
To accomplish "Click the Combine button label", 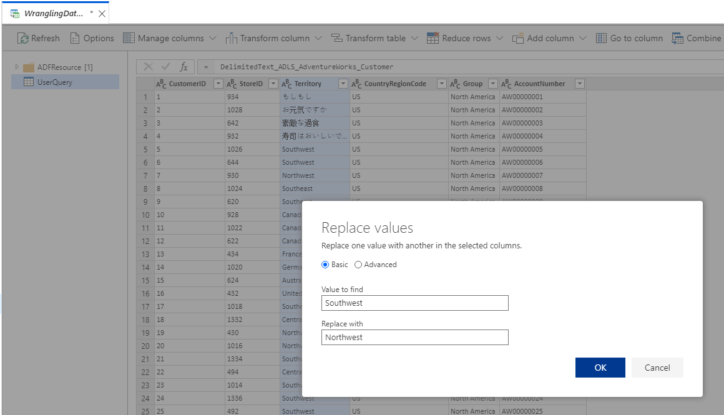I will (703, 38).
